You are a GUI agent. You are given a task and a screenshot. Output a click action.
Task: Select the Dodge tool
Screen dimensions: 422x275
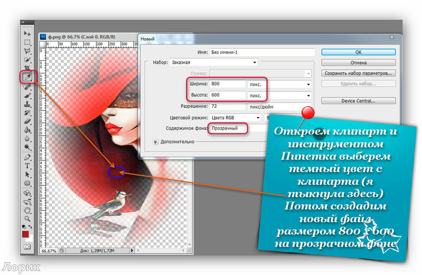click(27, 147)
